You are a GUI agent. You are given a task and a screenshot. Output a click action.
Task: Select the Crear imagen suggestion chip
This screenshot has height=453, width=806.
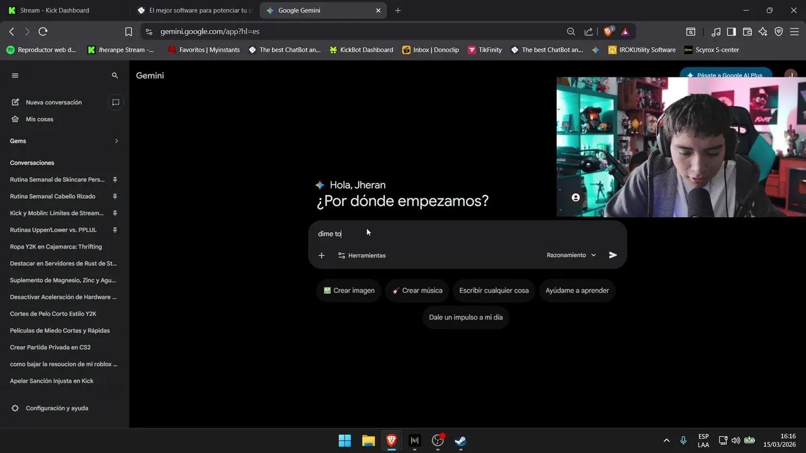pos(349,290)
